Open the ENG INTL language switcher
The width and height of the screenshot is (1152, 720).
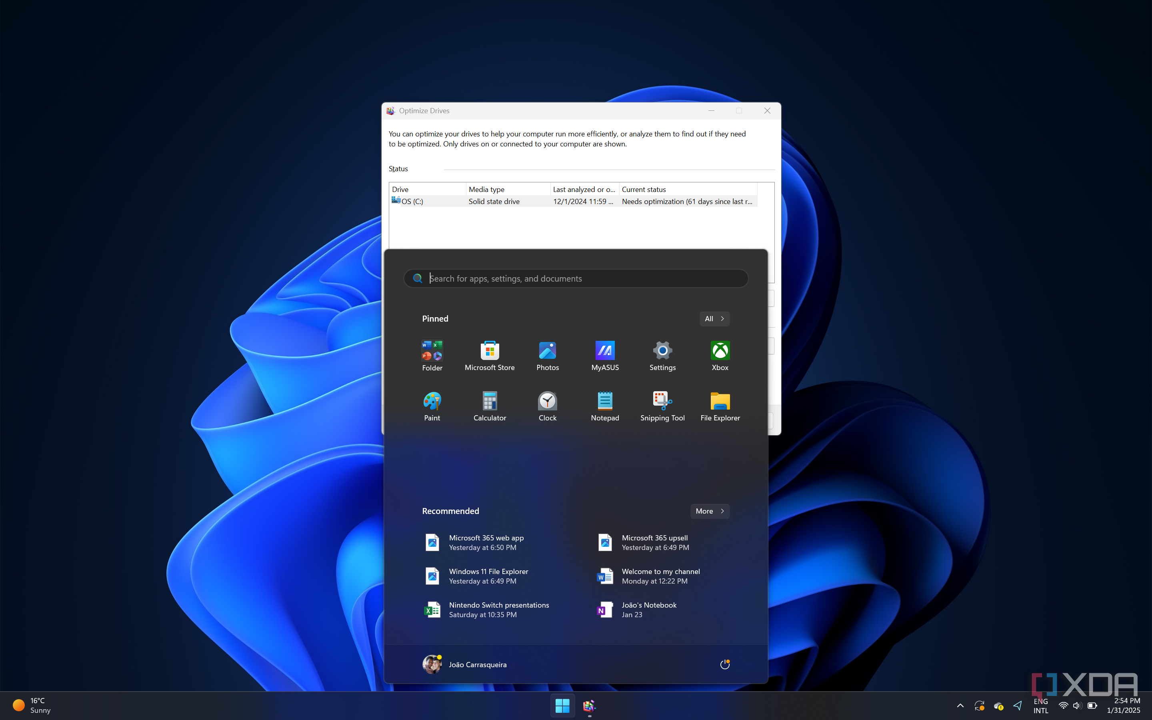point(1041,705)
